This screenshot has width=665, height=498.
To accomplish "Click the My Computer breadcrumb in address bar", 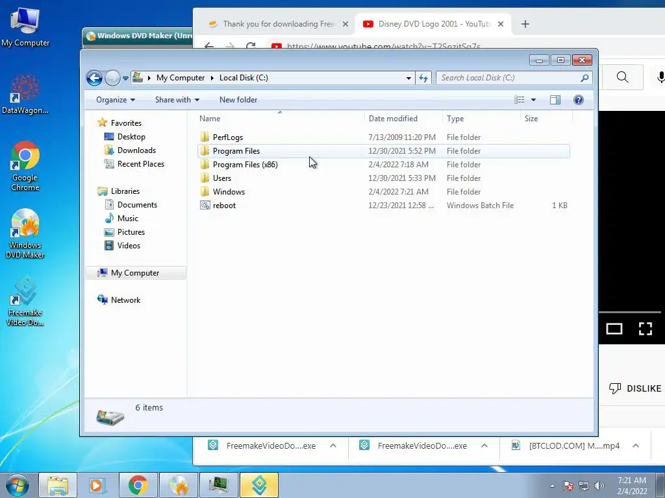I will tap(181, 78).
